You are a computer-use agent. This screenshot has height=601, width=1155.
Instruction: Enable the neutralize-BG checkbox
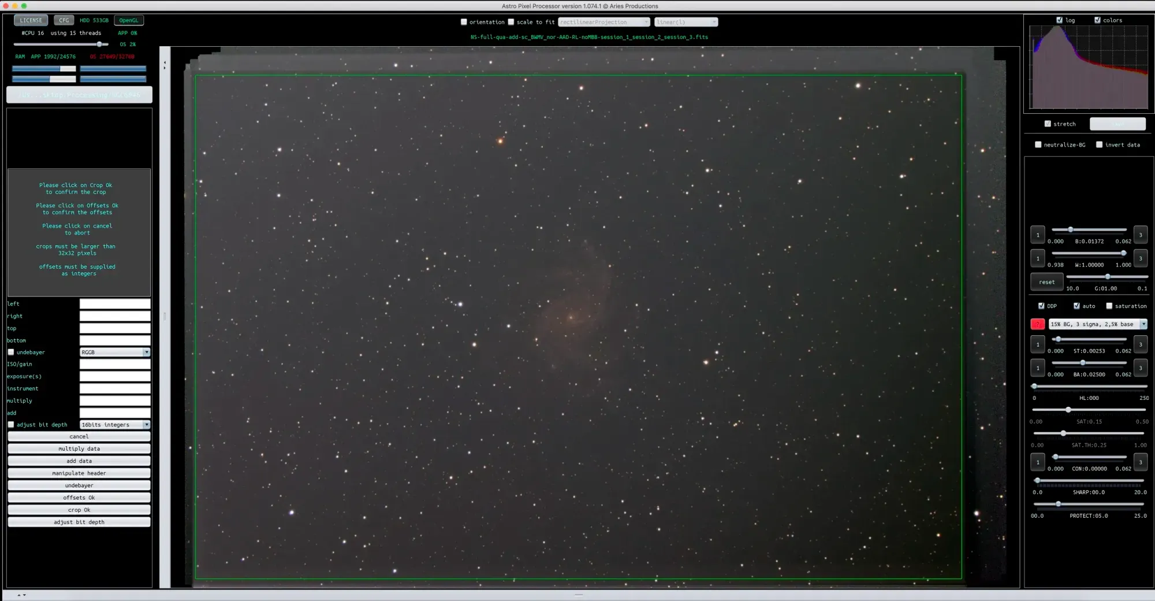(1038, 144)
